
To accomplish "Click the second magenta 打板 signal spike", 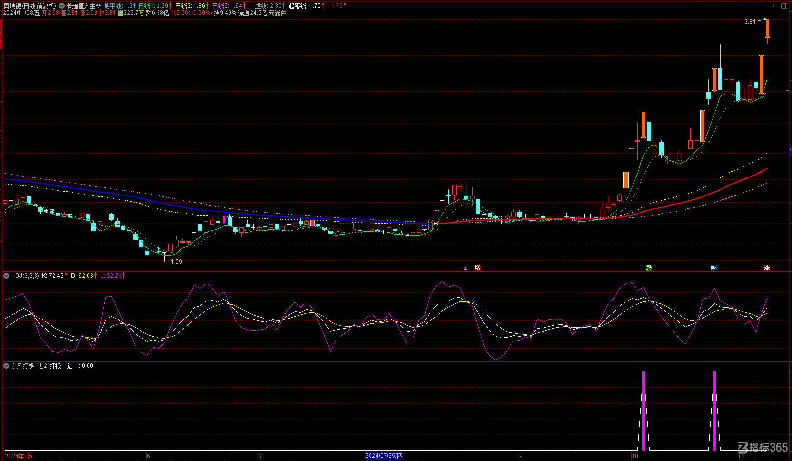I will tap(714, 411).
